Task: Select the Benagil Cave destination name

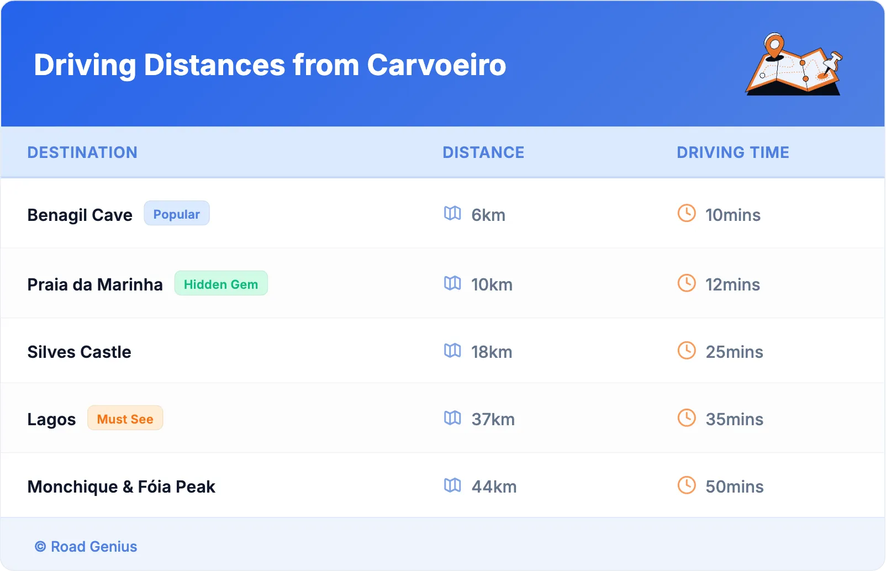Action: click(x=80, y=215)
